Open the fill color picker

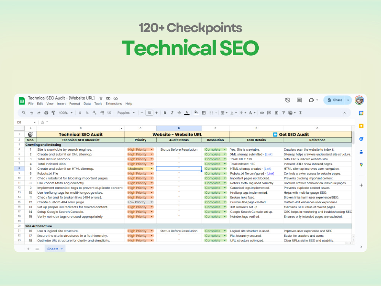pyautogui.click(x=196, y=112)
